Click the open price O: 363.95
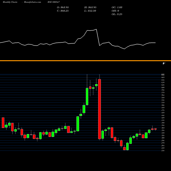Screen dimensions: 171x171 63,7
